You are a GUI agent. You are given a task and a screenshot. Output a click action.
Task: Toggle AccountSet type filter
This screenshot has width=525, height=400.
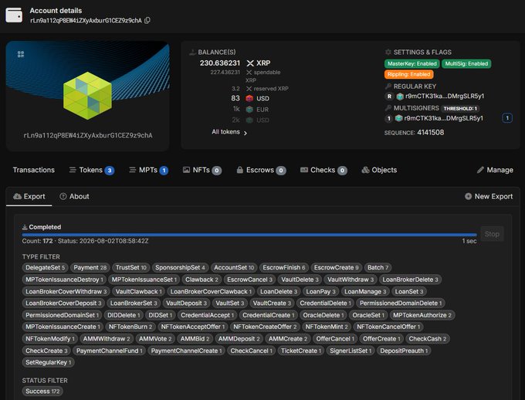pyautogui.click(x=234, y=268)
